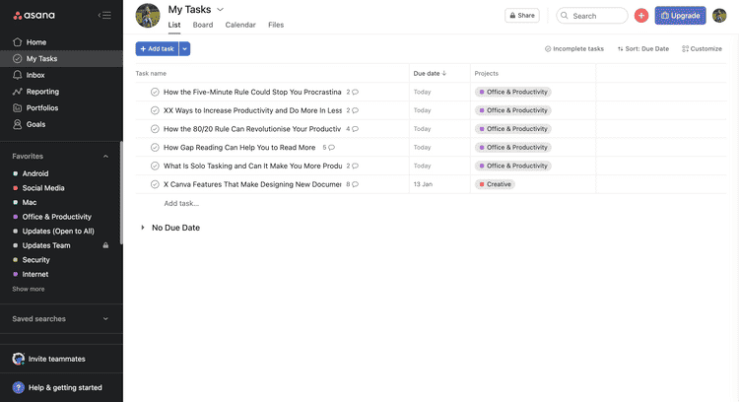The width and height of the screenshot is (739, 402).
Task: Mark the Five-Minute Rule task complete
Action: tap(155, 92)
